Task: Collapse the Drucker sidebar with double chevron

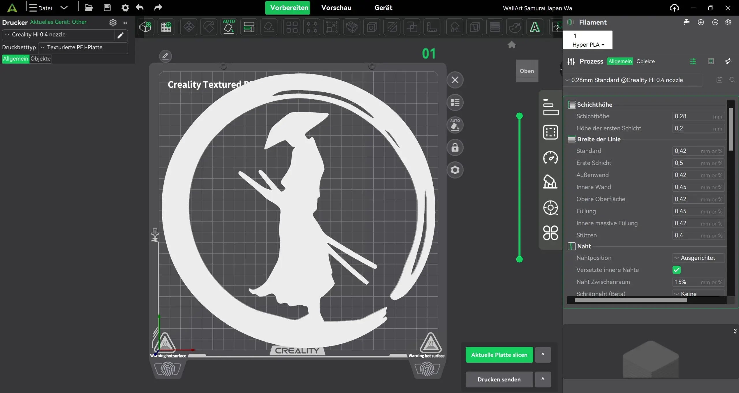Action: pyautogui.click(x=125, y=23)
